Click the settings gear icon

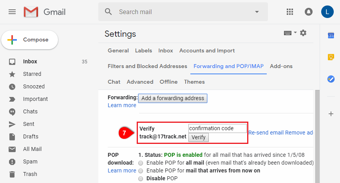tap(303, 33)
